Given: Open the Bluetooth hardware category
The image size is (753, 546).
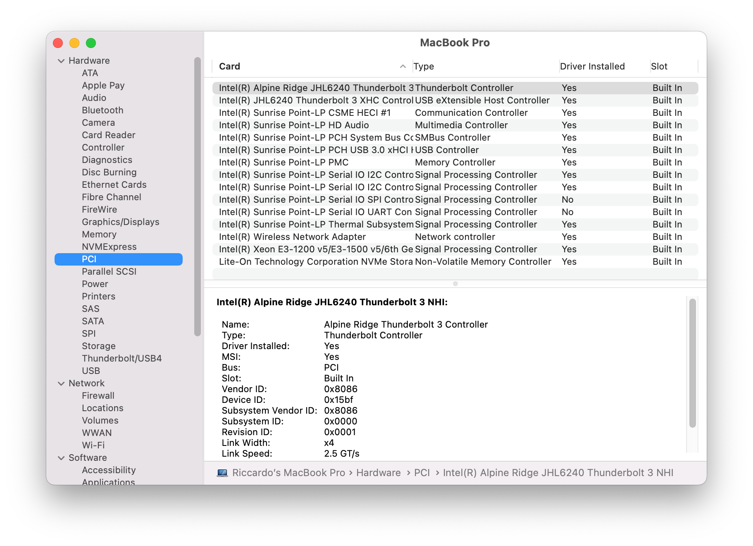Looking at the screenshot, I should coord(102,110).
